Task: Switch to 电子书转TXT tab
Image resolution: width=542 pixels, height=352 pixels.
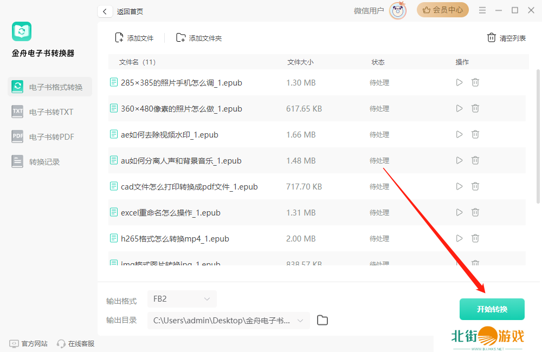Action: tap(50, 112)
